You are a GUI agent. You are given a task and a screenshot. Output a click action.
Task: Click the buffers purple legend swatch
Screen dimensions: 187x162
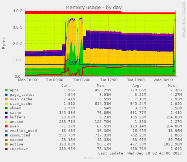(x=6, y=117)
